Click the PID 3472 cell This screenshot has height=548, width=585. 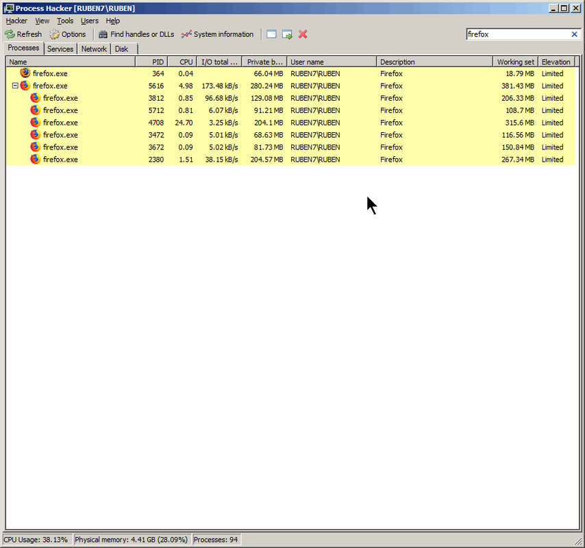(x=156, y=135)
